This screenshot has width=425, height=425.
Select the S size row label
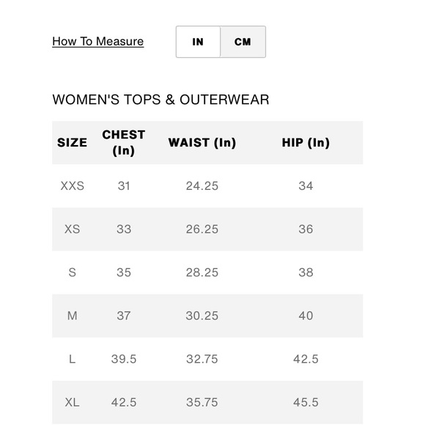click(x=72, y=273)
